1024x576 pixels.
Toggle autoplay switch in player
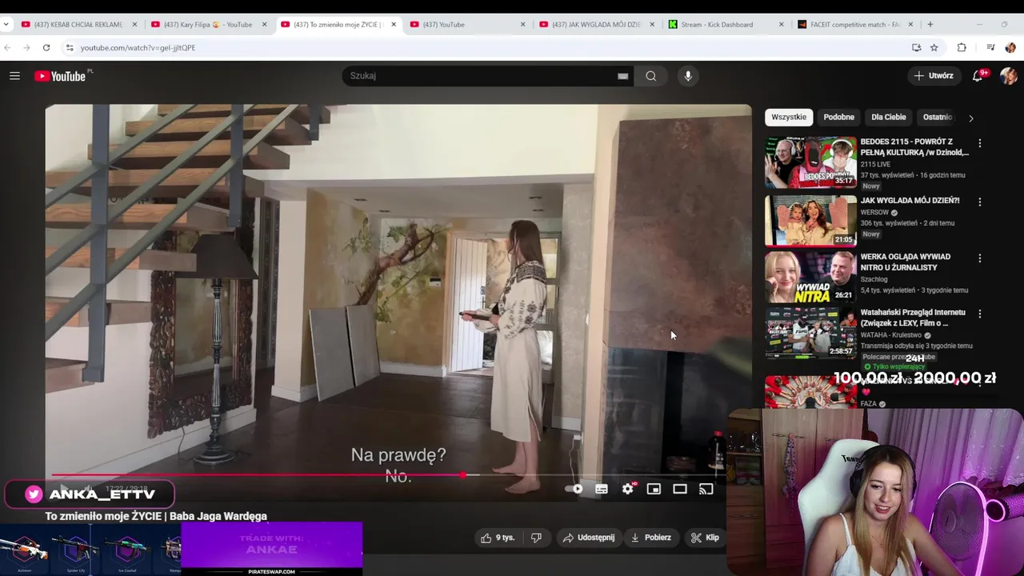point(574,489)
